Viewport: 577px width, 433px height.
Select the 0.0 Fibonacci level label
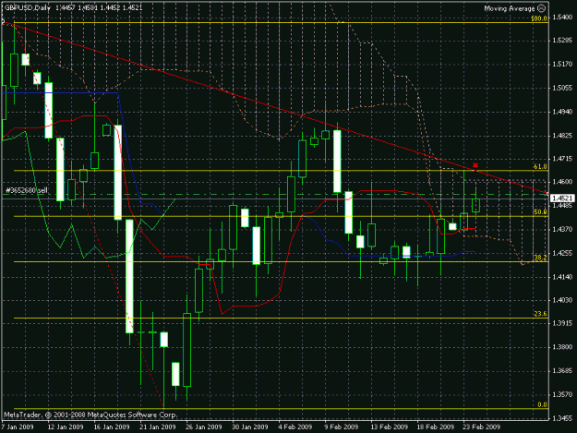(x=543, y=404)
